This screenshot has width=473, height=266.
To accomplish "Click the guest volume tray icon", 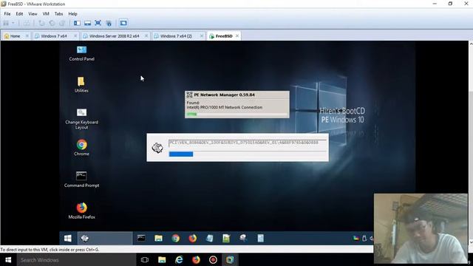I will [x=371, y=238].
